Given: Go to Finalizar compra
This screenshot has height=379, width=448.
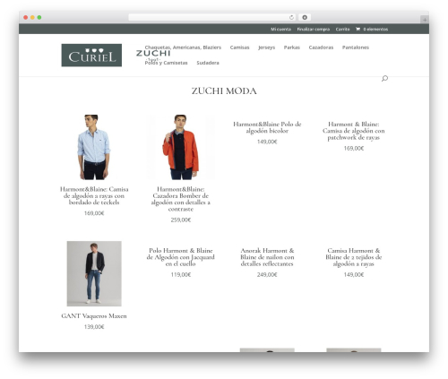Looking at the screenshot, I should (x=314, y=29).
